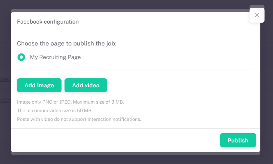This screenshot has height=164, width=273.
Task: Click the Choose the page prompt text
Action: click(x=67, y=43)
